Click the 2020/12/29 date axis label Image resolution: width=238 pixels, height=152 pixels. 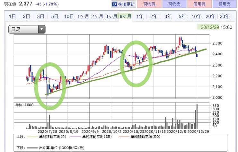click(198, 131)
